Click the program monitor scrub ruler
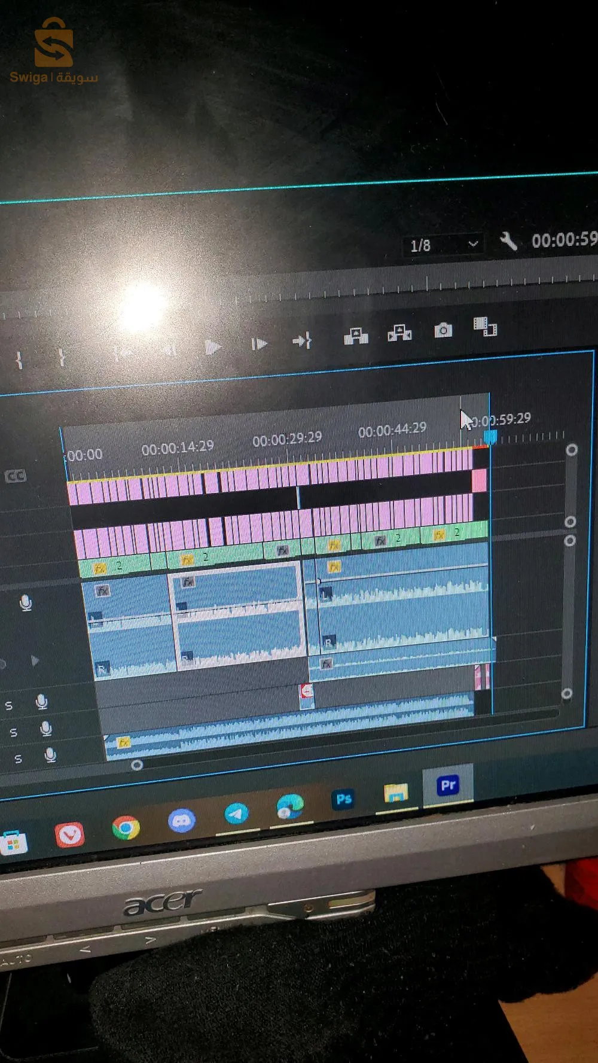The width and height of the screenshot is (598, 1063). tap(299, 294)
